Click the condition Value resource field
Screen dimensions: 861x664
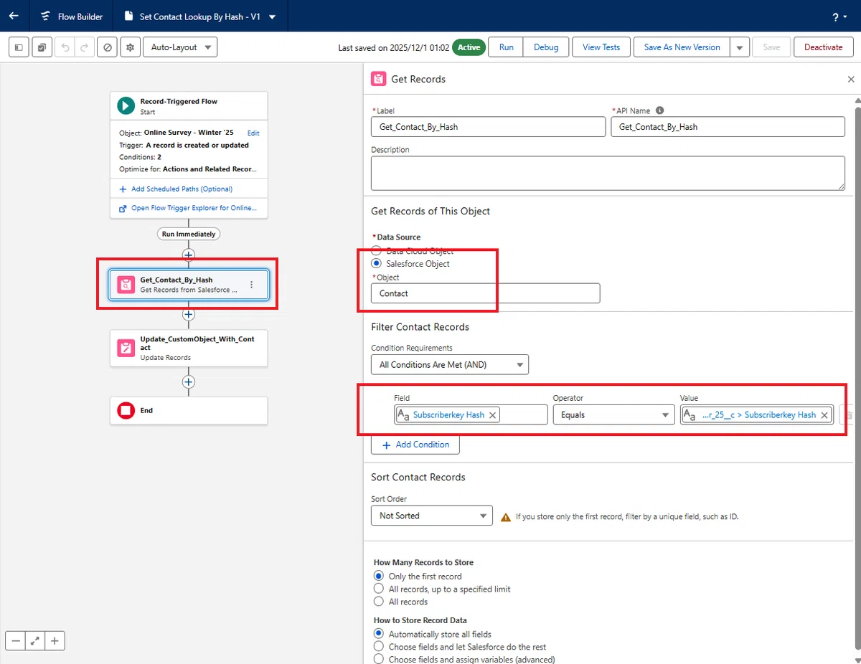(757, 415)
